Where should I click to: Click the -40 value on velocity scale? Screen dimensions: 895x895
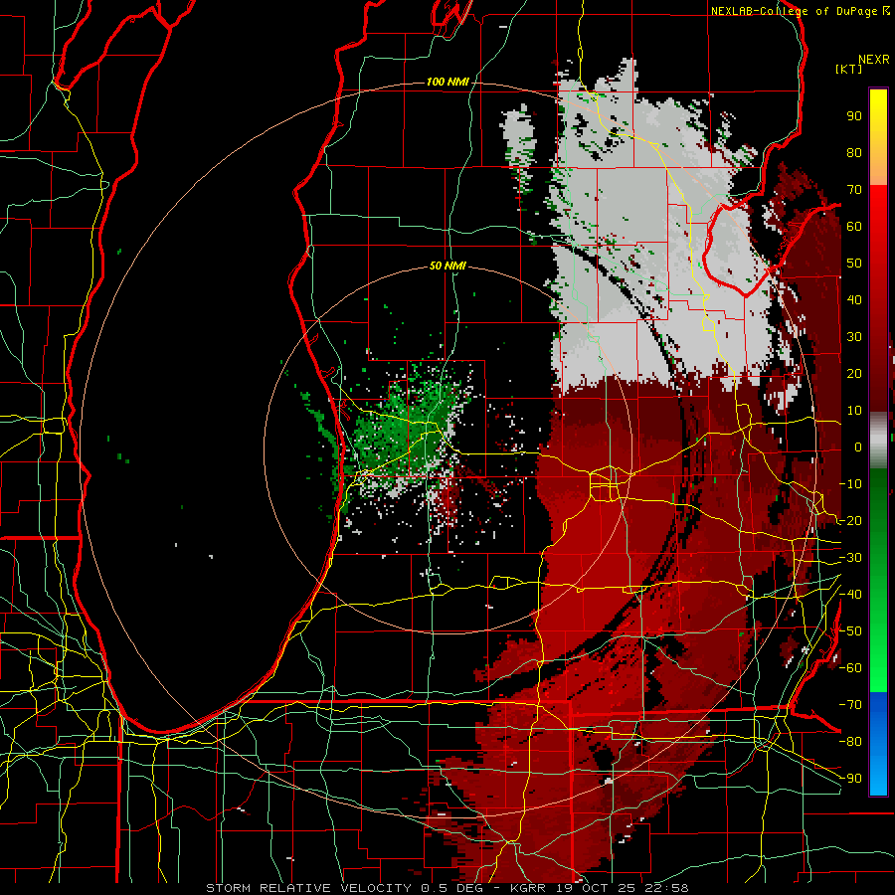(x=850, y=595)
